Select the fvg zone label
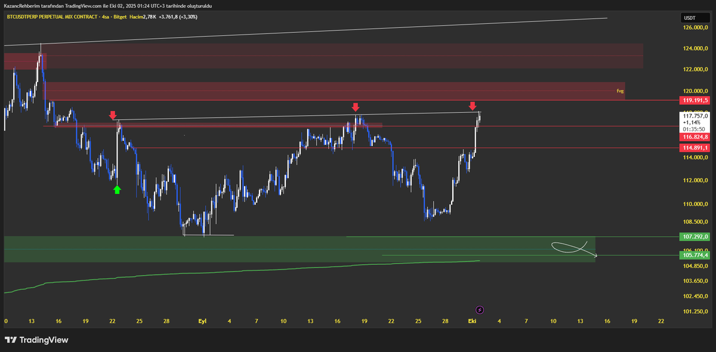Image resolution: width=716 pixels, height=352 pixels. pyautogui.click(x=621, y=91)
